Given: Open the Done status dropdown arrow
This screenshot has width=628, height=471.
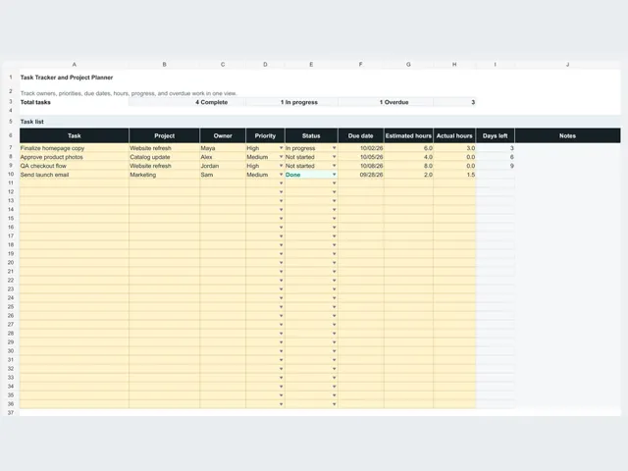Looking at the screenshot, I should (x=334, y=175).
